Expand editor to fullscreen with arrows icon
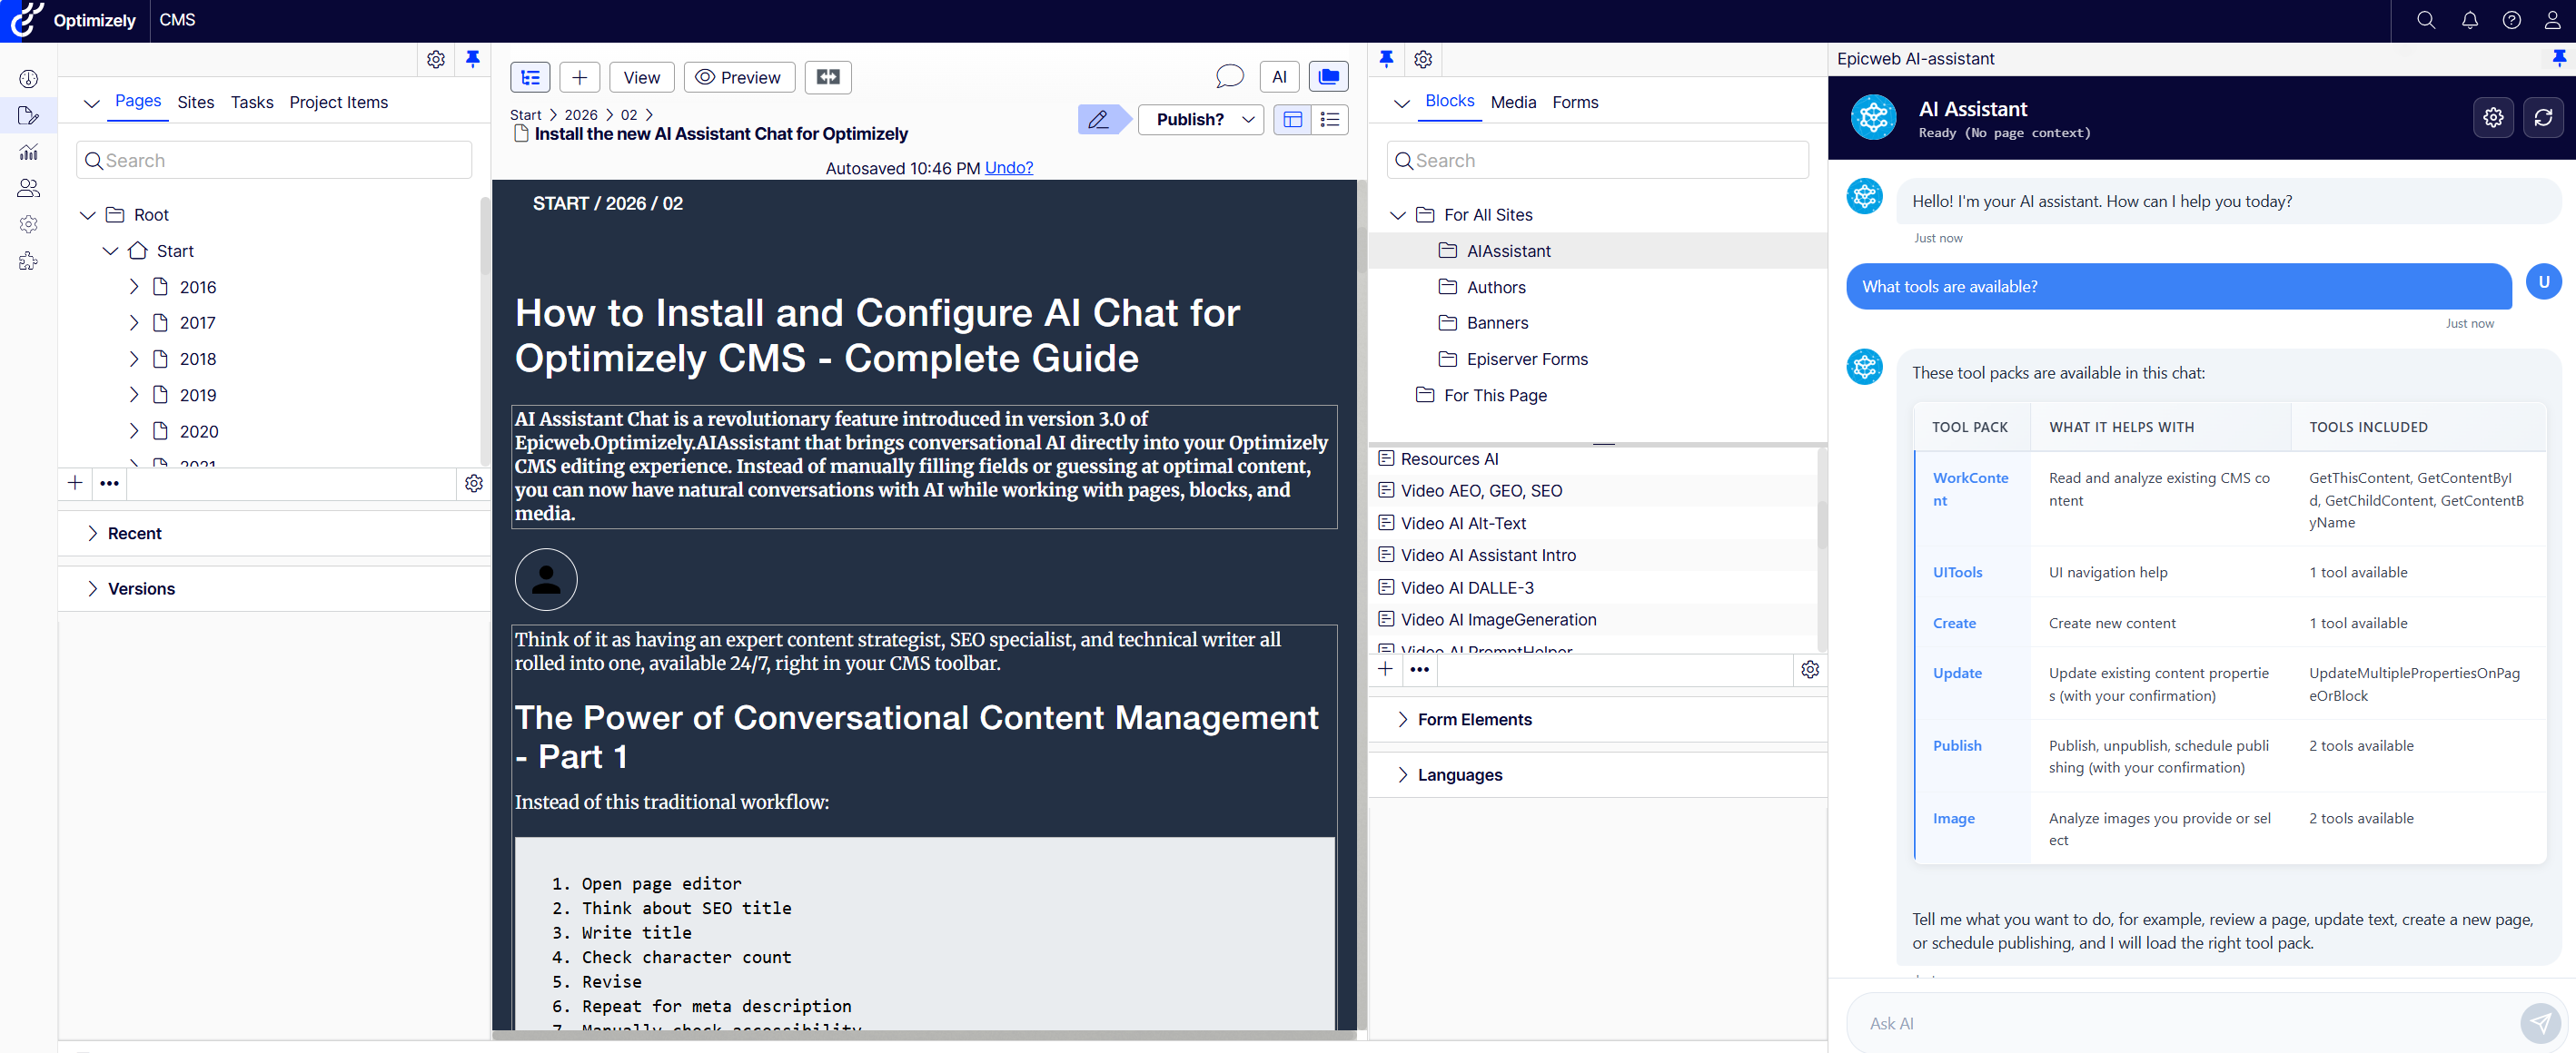The width and height of the screenshot is (2576, 1053). 828,77
